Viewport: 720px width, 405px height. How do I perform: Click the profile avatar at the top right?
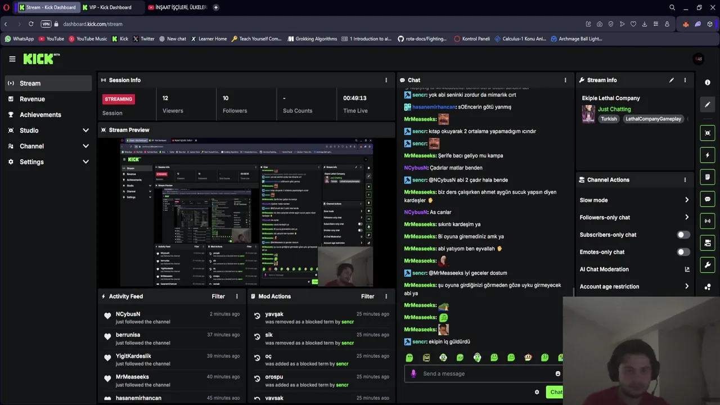(x=699, y=58)
